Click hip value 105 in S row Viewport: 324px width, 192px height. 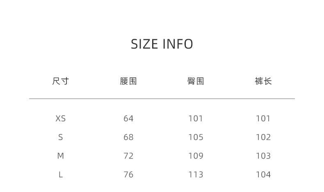pyautogui.click(x=196, y=137)
